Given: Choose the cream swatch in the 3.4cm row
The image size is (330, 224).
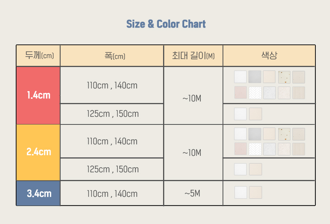Looking at the screenshot, I should coord(256,192).
